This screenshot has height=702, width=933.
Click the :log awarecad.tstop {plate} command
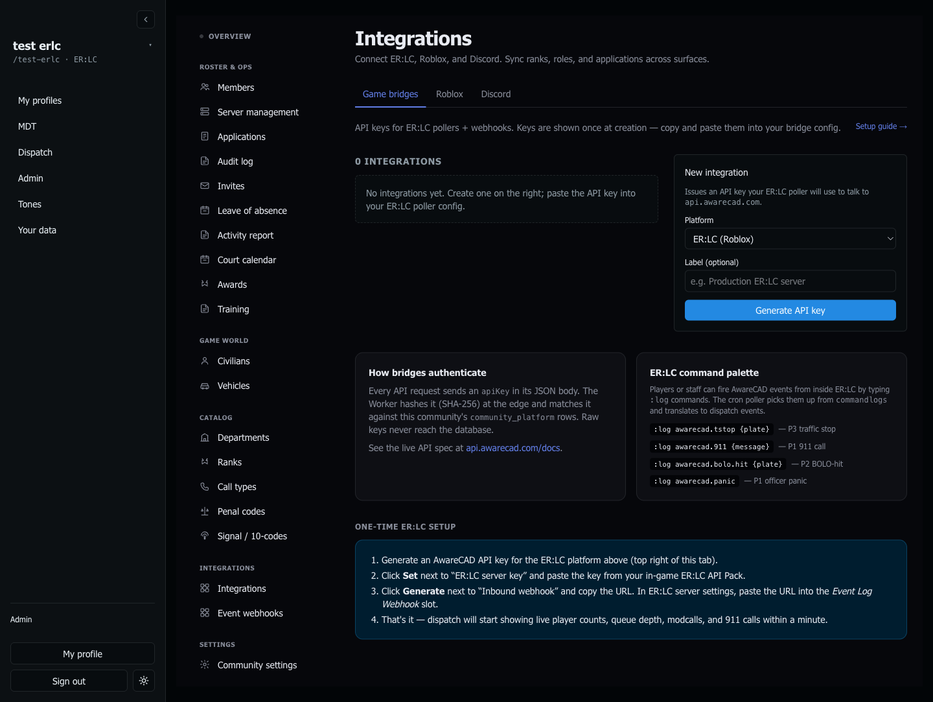[x=711, y=429]
